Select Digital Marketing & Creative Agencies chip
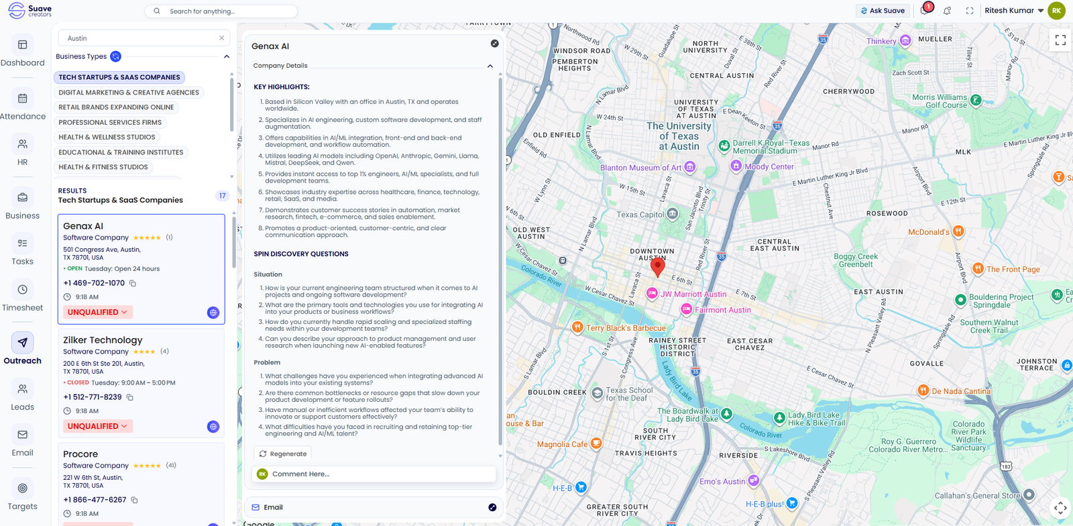 (129, 93)
